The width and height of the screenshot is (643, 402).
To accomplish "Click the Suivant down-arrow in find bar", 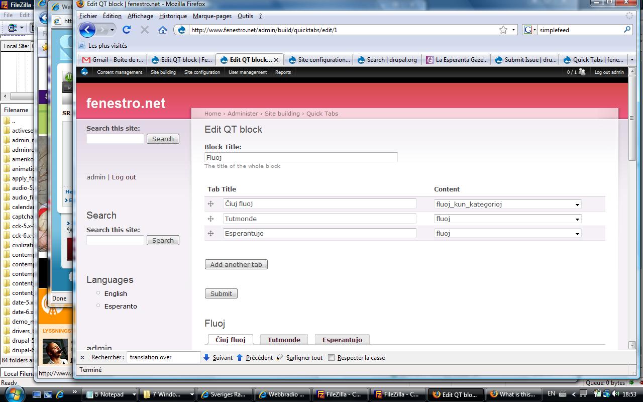I will point(206,357).
